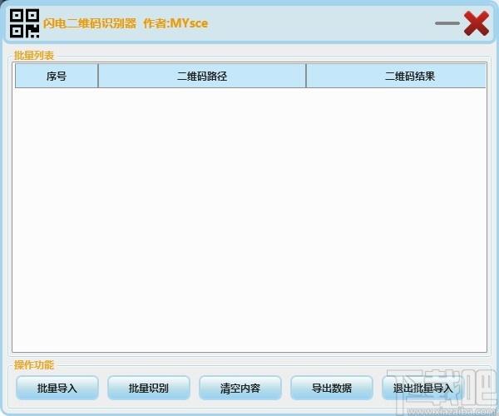Viewport: 499px width, 416px height.
Task: Click the QR code app logo icon
Action: pyautogui.click(x=24, y=23)
